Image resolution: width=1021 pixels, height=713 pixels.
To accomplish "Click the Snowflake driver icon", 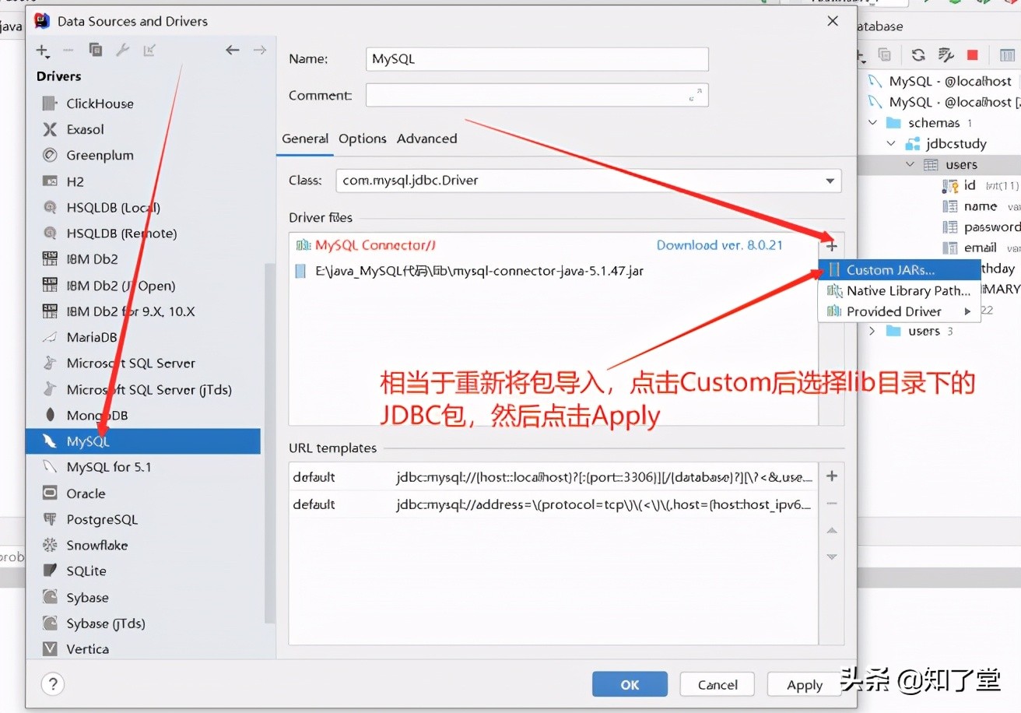I will pyautogui.click(x=50, y=545).
